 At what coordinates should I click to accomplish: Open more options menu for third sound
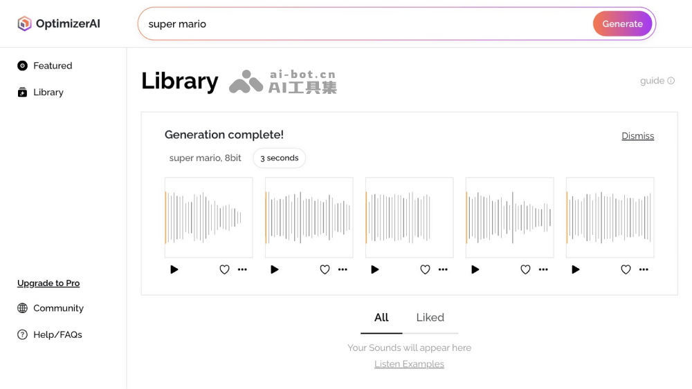click(x=443, y=269)
